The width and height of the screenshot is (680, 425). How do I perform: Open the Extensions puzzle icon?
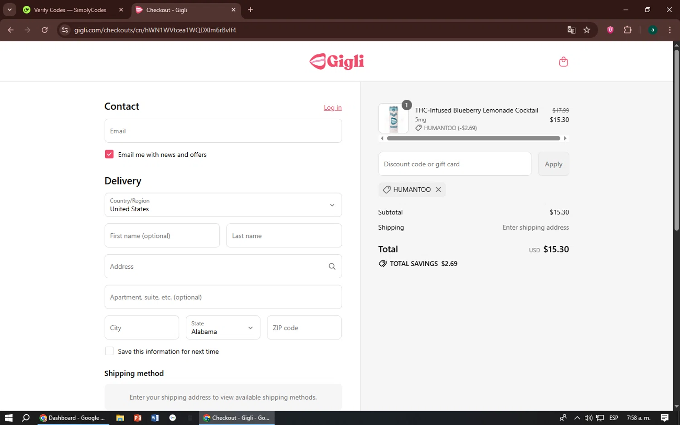coord(627,30)
